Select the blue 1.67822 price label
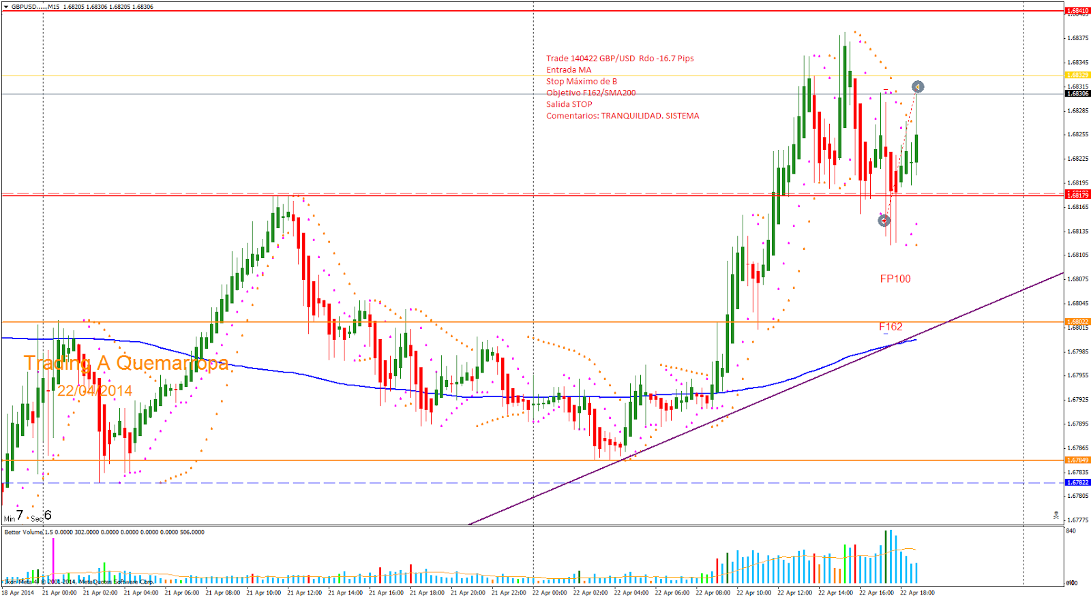Screen dimensions: 1091x598 point(1077,483)
